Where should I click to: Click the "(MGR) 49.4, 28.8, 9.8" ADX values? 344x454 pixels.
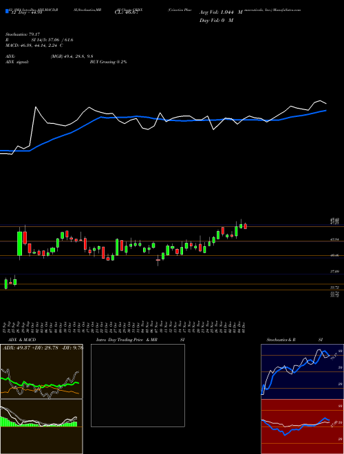tap(72, 56)
